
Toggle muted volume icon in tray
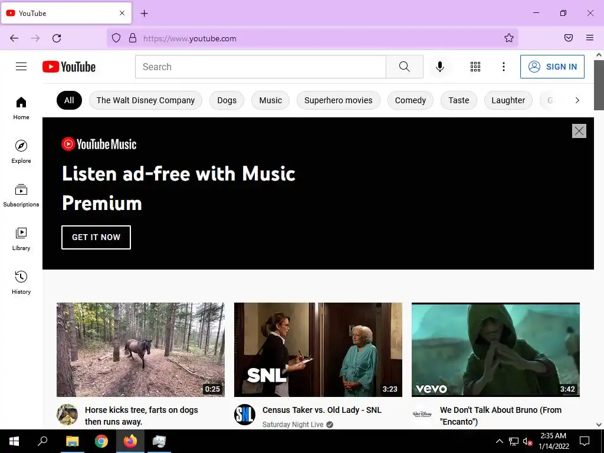pos(528,441)
